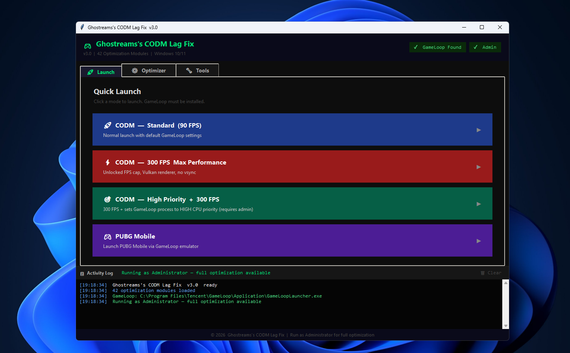Click the rocket icon on CODM Standard card

click(107, 126)
